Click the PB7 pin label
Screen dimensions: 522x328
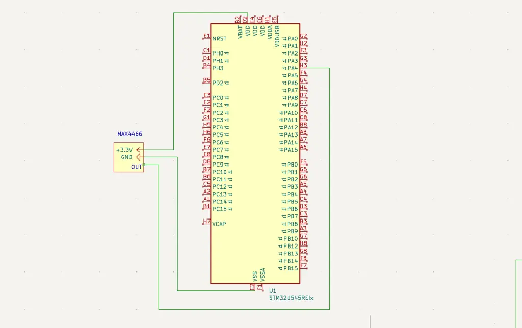tap(292, 216)
